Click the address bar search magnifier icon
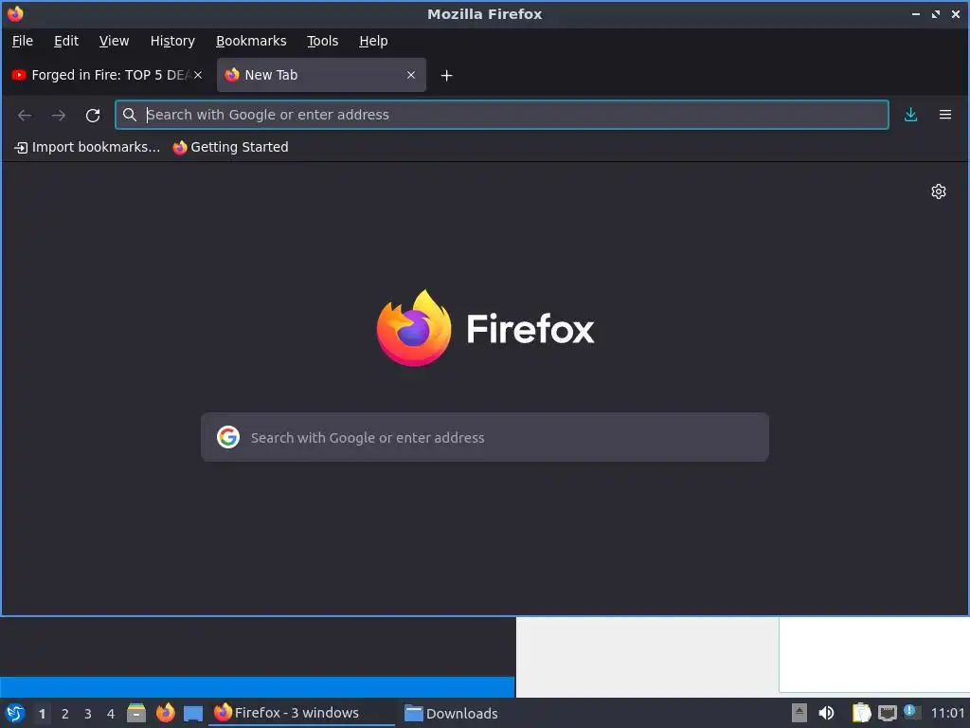The width and height of the screenshot is (970, 728). 129,115
